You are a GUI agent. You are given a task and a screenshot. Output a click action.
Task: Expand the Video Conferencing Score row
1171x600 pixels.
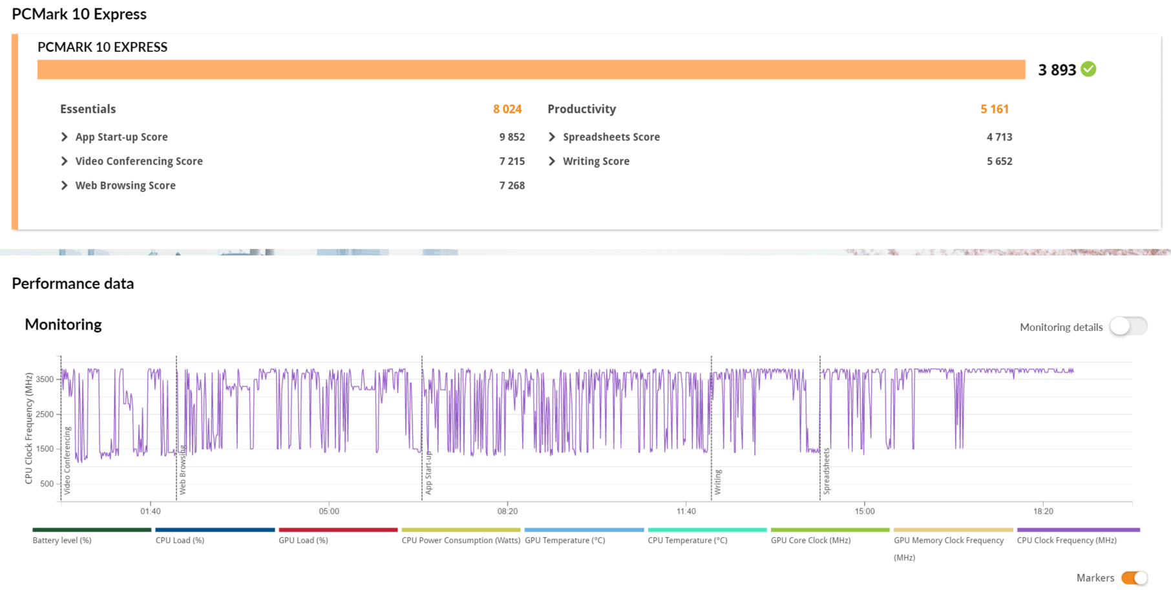point(64,161)
